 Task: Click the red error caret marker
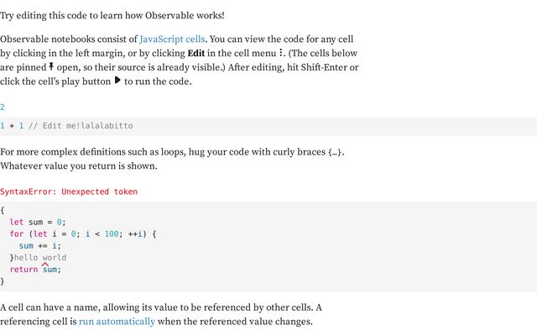[44, 265]
